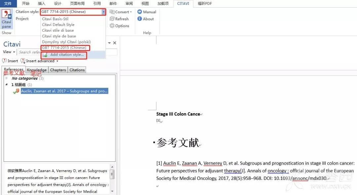Select the No categories tree row
This screenshot has height=195, width=357.
[27, 79]
